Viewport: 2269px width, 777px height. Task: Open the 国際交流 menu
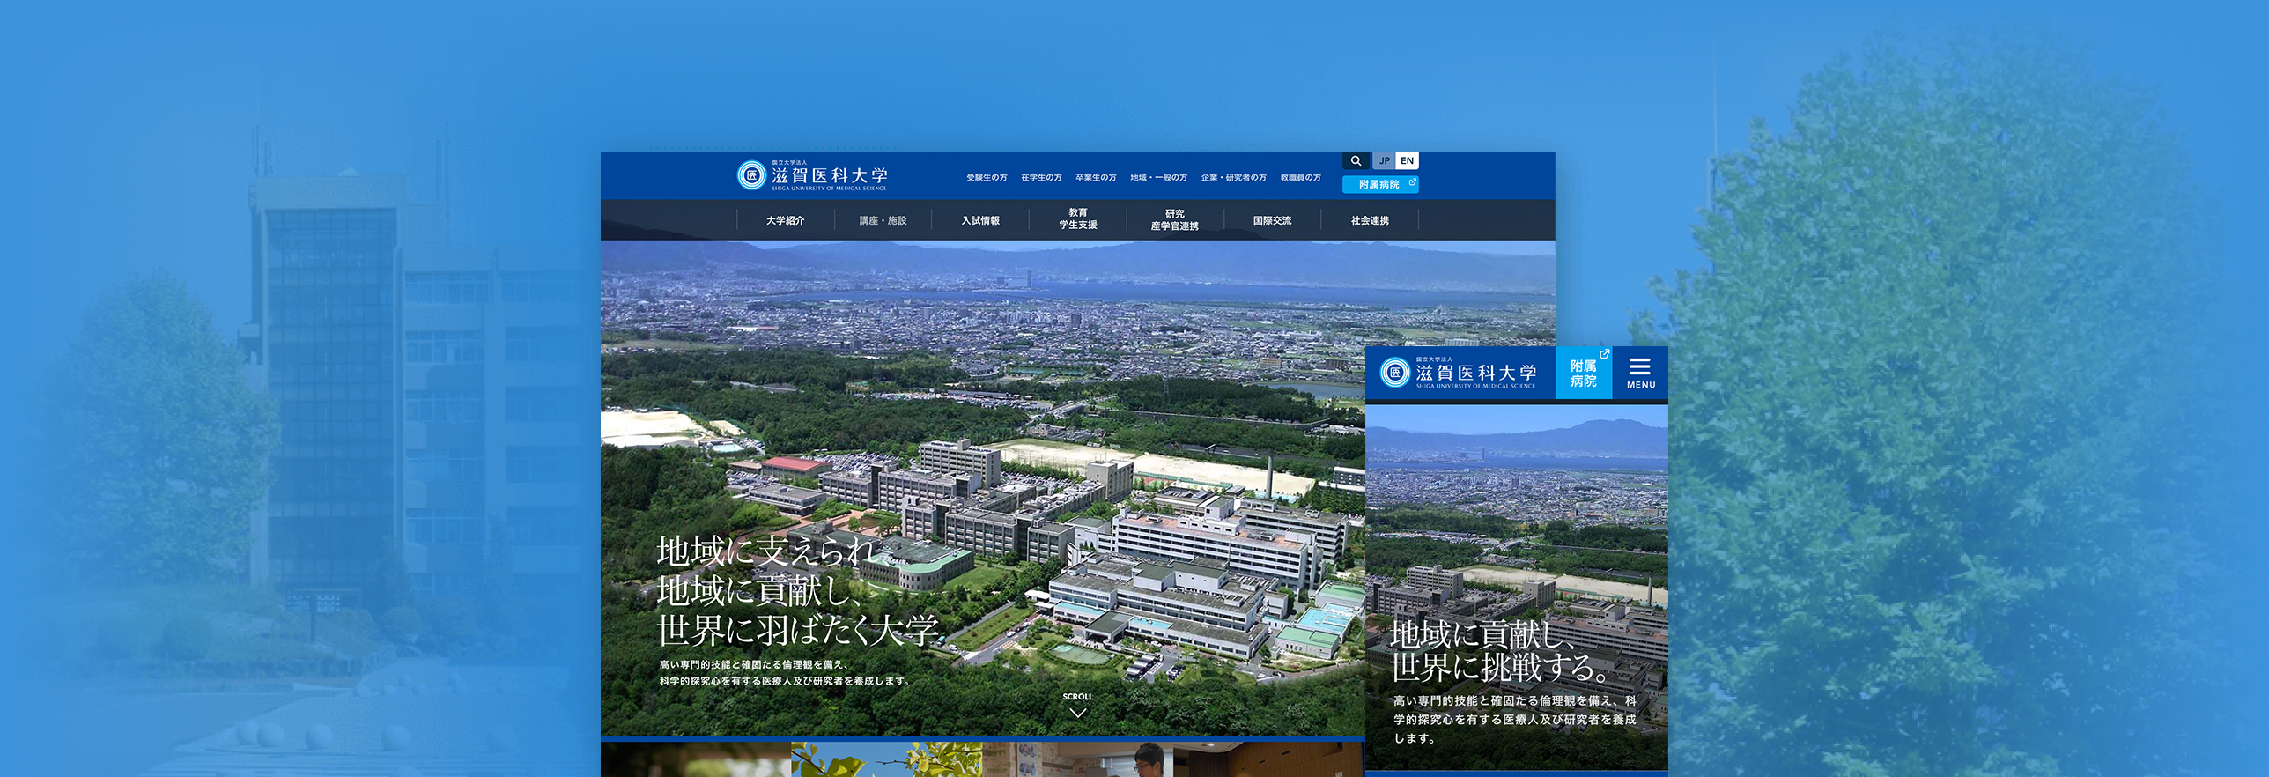click(x=1272, y=220)
